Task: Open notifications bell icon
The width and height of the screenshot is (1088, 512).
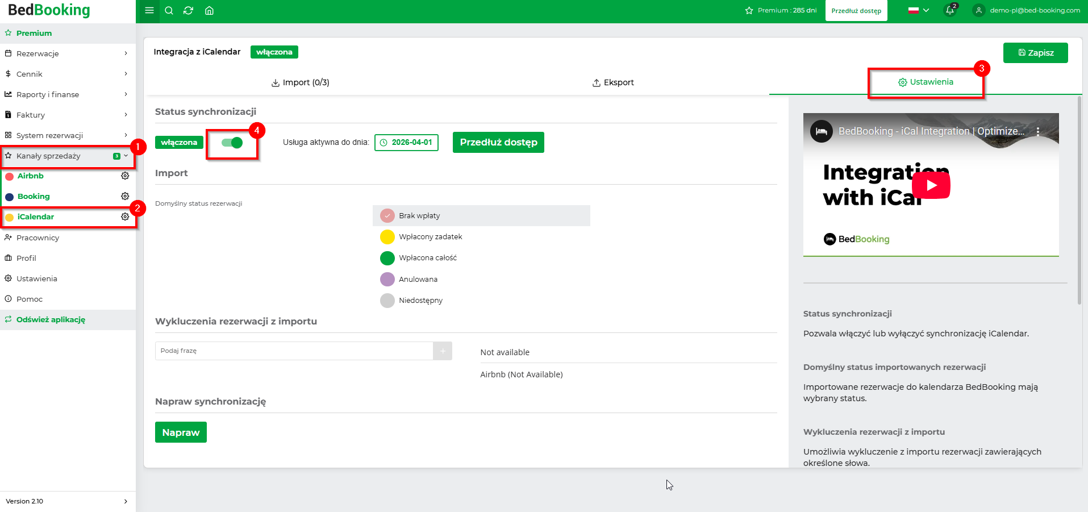Action: point(950,10)
